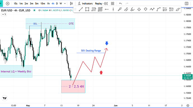Click the red up arrow marker

(x=101, y=72)
